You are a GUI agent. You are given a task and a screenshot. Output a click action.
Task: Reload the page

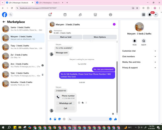click(x=12, y=8)
